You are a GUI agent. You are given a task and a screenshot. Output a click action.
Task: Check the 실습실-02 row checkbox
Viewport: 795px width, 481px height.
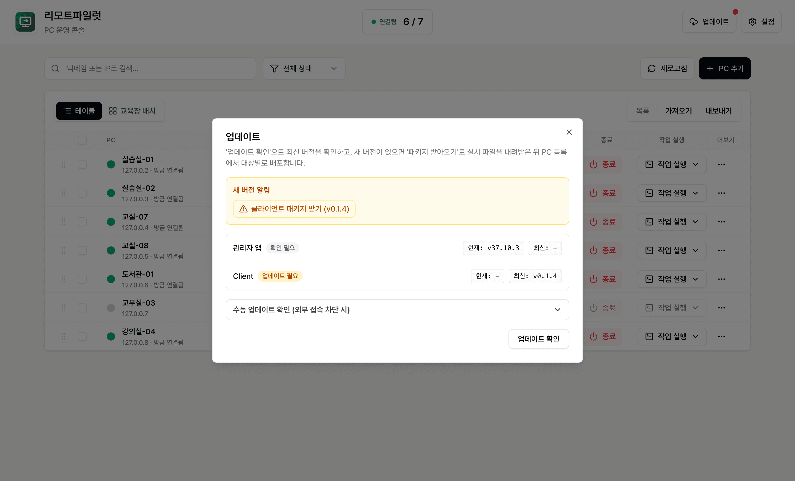click(82, 193)
